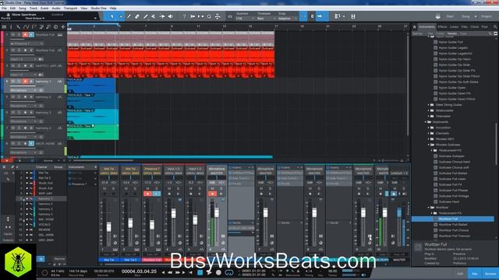The width and height of the screenshot is (499, 280).
Task: Toggle the loop button in transport
Action: (x=229, y=272)
